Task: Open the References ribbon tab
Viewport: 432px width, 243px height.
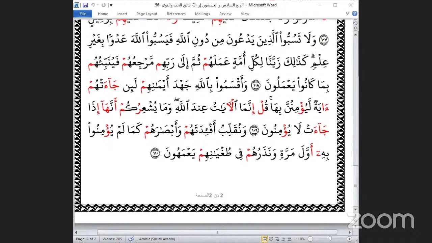Action: [176, 14]
